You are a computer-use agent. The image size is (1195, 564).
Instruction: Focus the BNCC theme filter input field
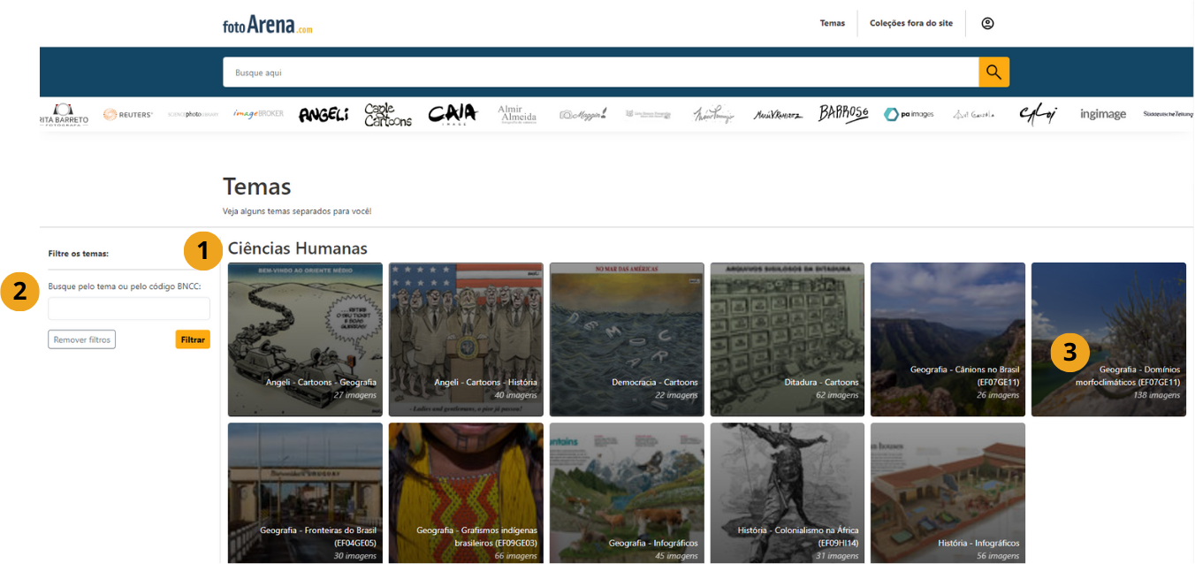coord(129,309)
